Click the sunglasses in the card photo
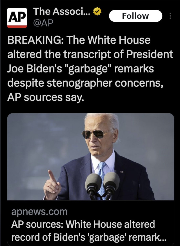The image size is (180, 246). pos(96,134)
